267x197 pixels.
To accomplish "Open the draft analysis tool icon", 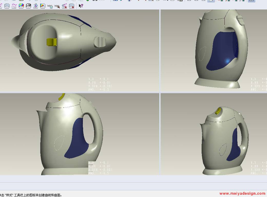I will tap(36, 6).
